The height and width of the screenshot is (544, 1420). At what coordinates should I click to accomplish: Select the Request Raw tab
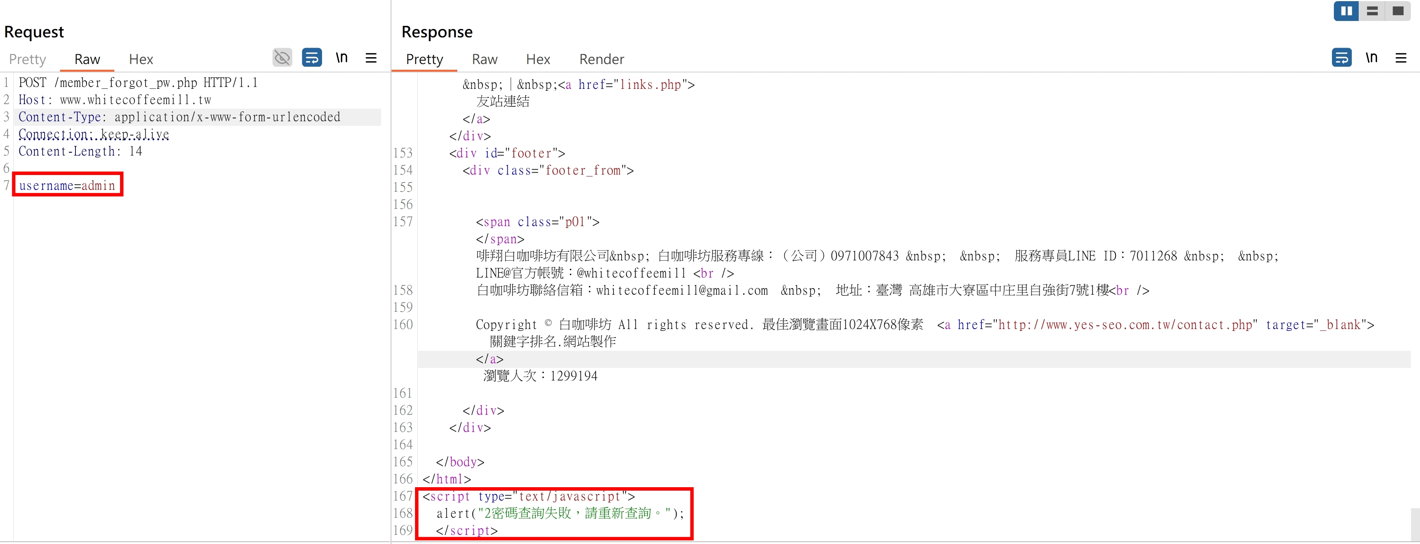(87, 59)
